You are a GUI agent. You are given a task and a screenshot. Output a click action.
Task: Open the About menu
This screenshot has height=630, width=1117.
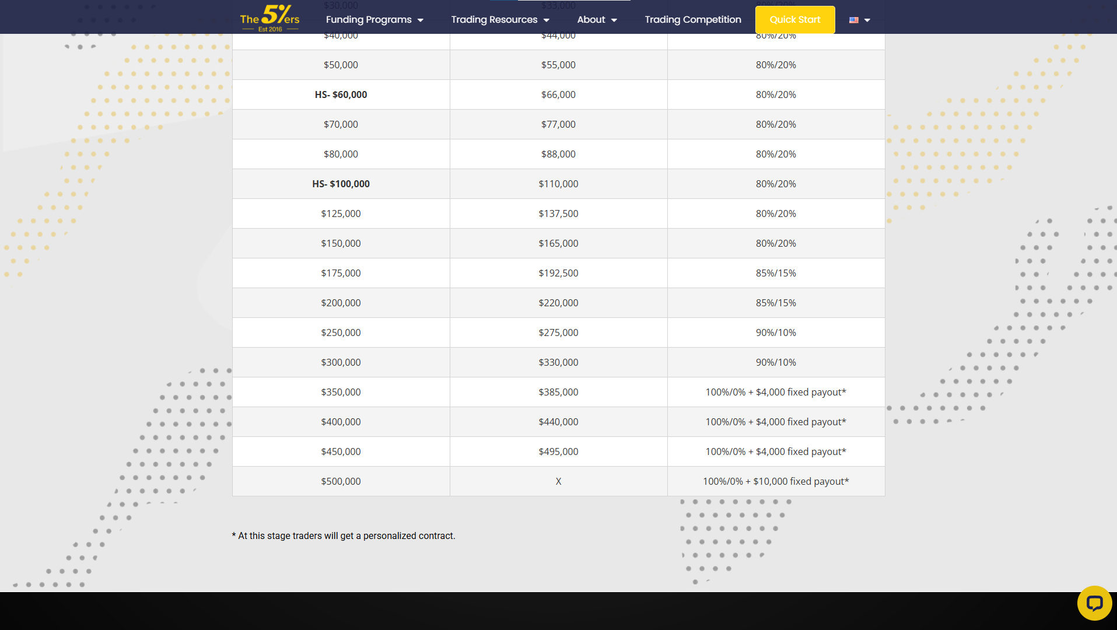tap(591, 20)
